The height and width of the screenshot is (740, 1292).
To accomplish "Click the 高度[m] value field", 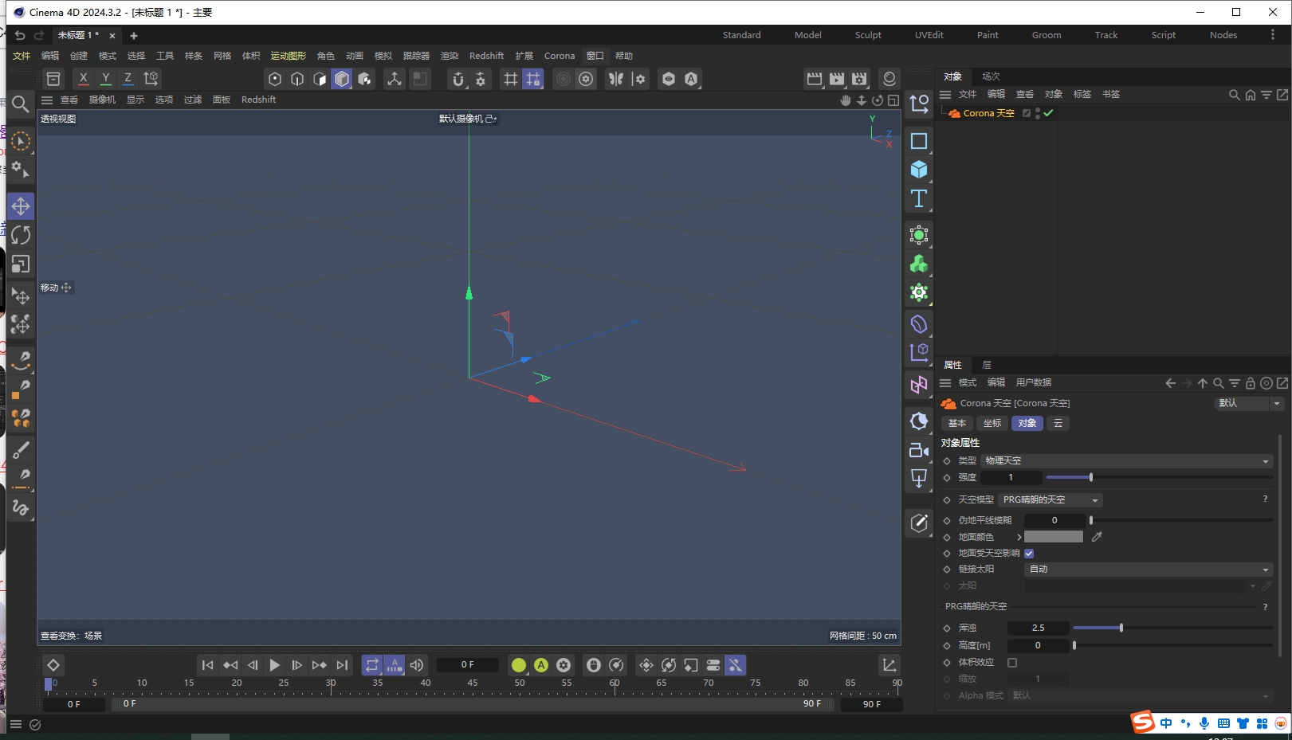I will pos(1038,646).
